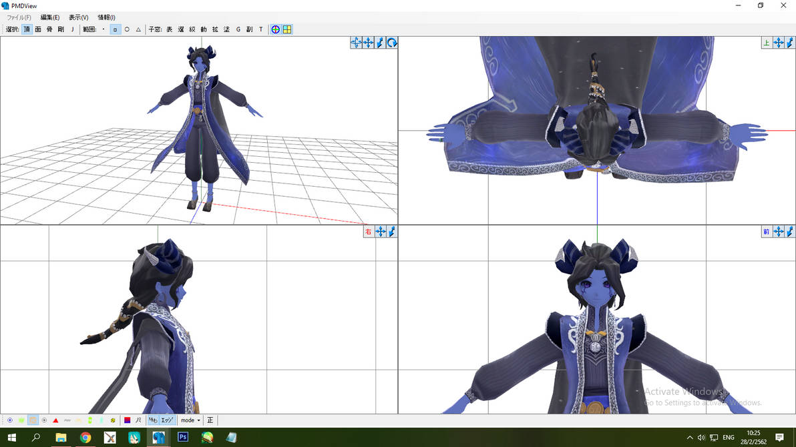Open the T sub-window
Screen dimensions: 796x447
pos(261,29)
